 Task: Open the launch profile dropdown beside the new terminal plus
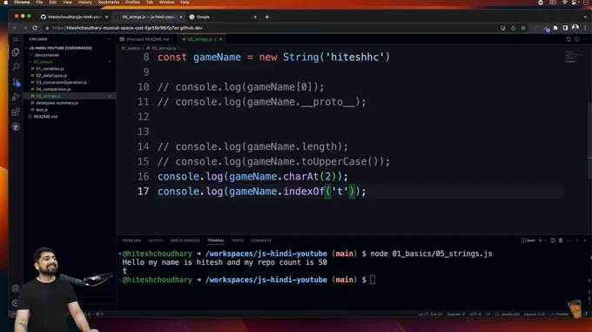click(x=546, y=241)
